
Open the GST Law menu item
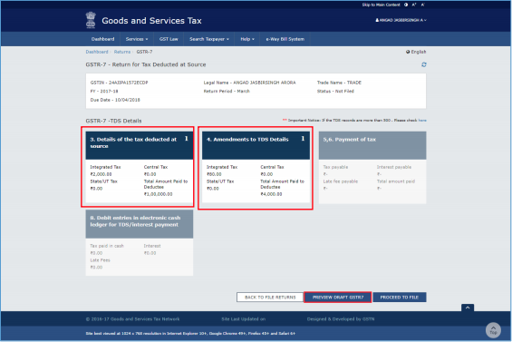(x=169, y=39)
